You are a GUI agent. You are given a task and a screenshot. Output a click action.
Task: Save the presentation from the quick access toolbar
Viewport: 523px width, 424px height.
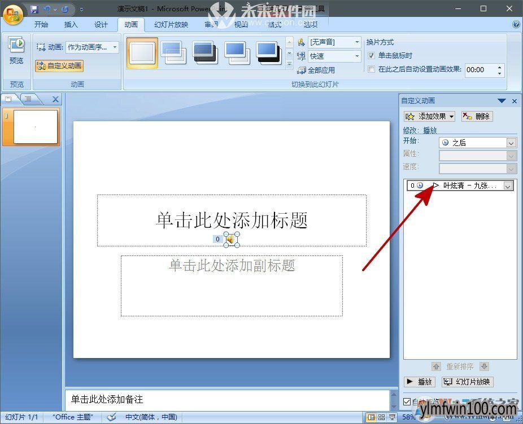point(34,10)
